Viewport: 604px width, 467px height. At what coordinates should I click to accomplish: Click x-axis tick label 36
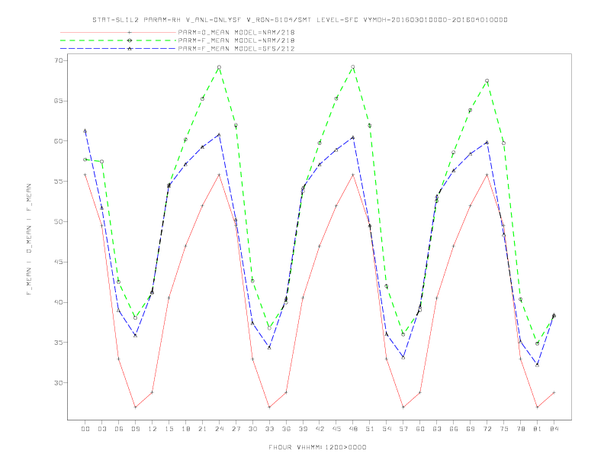(x=286, y=429)
